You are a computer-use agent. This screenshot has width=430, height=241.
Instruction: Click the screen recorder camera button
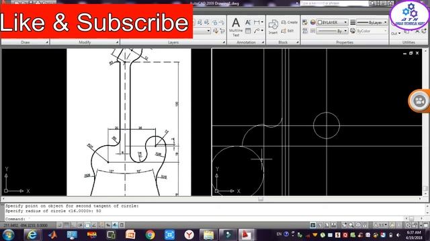coord(419,101)
